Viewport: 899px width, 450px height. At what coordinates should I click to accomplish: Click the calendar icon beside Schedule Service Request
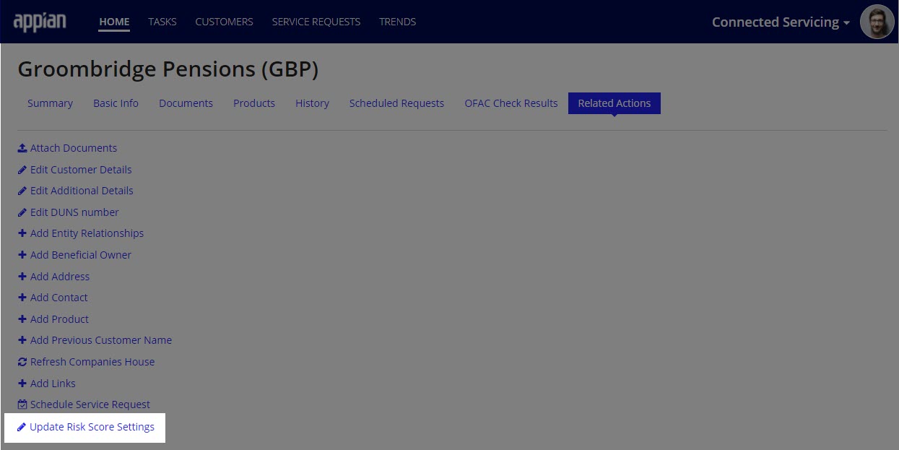point(22,404)
